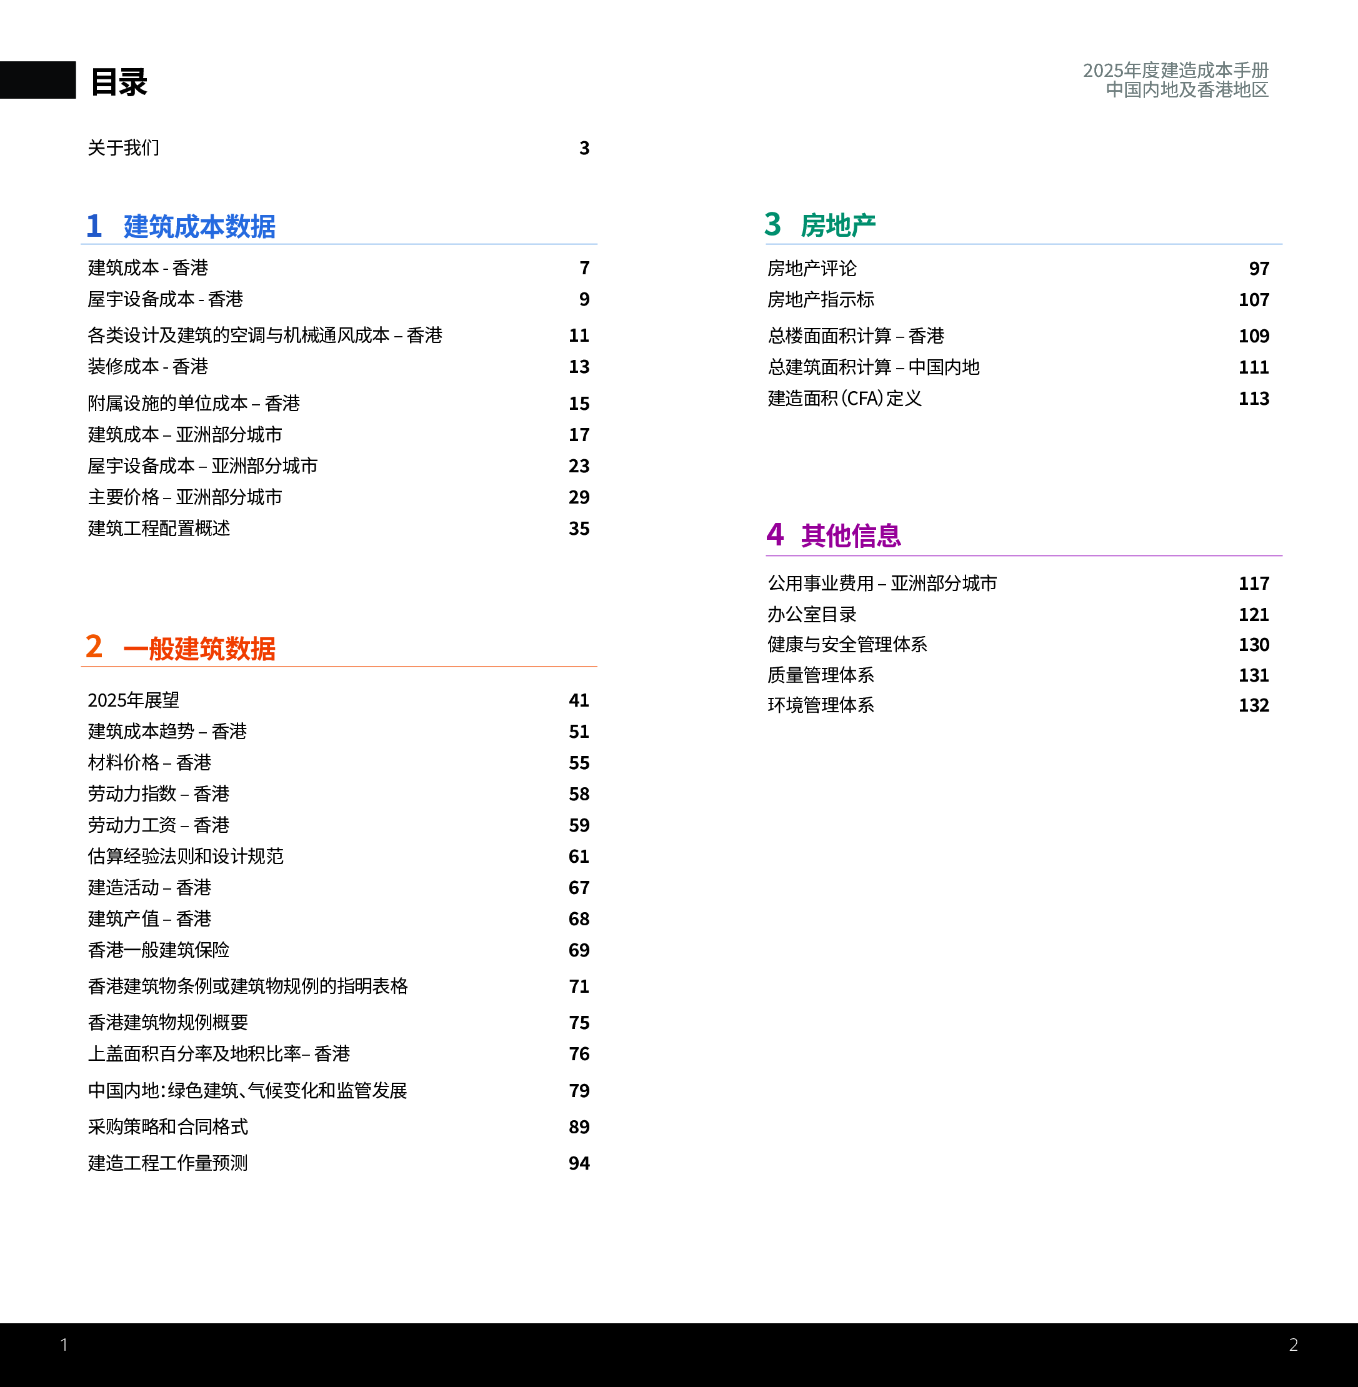
Task: Click the footer page number 1
Action: coord(64,1345)
